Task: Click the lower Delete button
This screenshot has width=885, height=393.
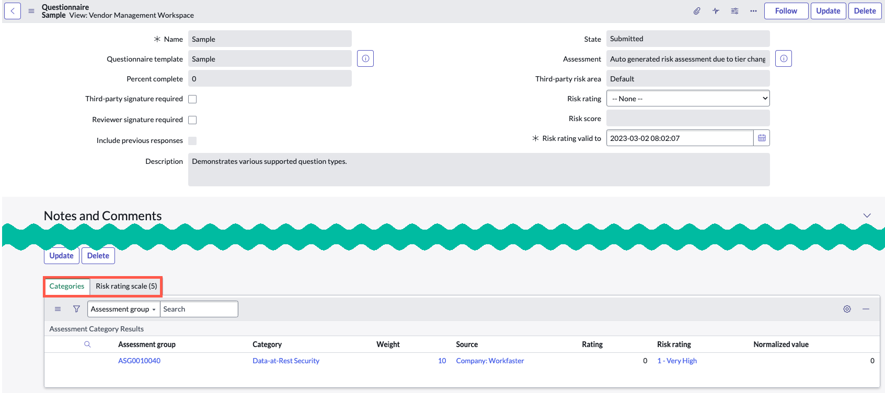Action: [x=98, y=256]
